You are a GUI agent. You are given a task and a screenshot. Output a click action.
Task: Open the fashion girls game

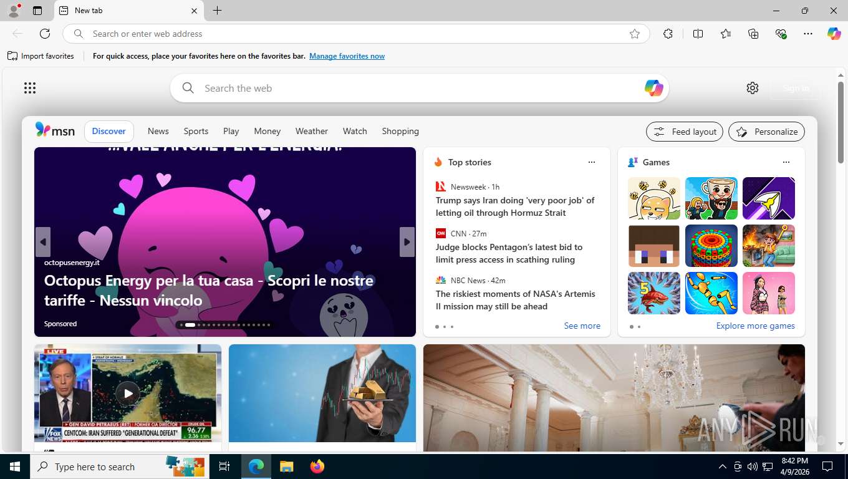[x=769, y=293]
